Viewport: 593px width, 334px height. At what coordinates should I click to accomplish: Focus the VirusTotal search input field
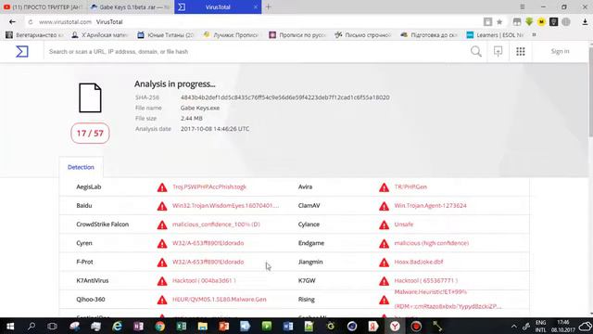258,52
